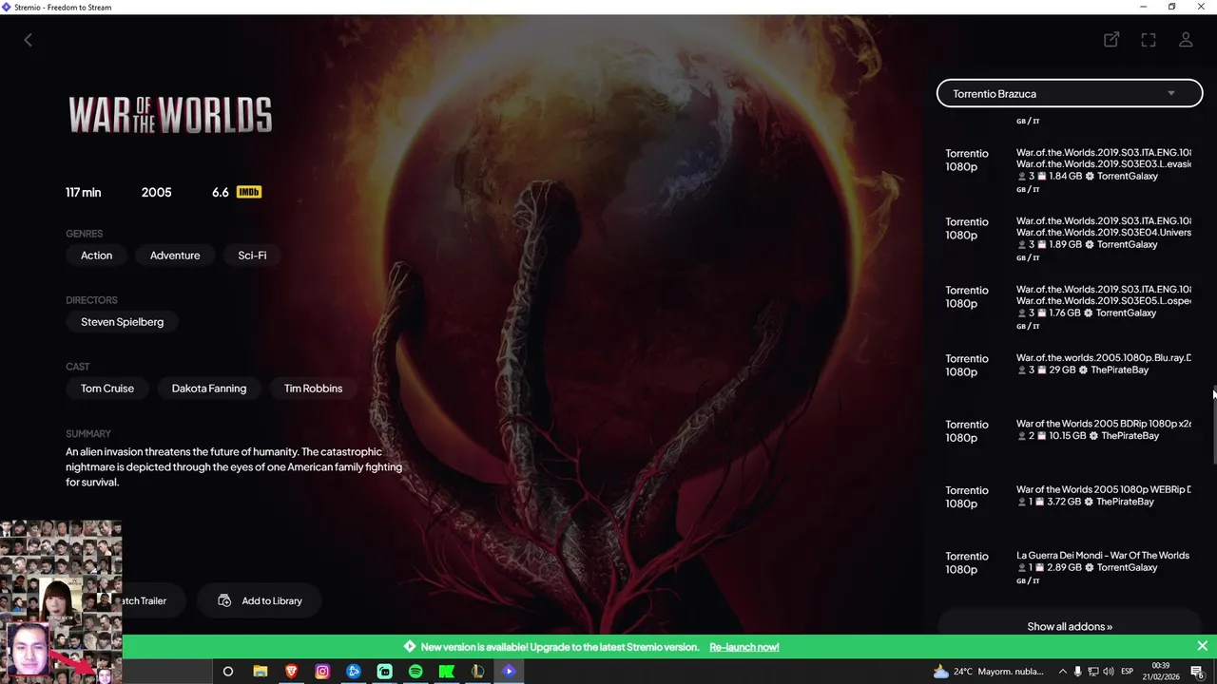
Task: Open the notification center icon
Action: 1197,672
